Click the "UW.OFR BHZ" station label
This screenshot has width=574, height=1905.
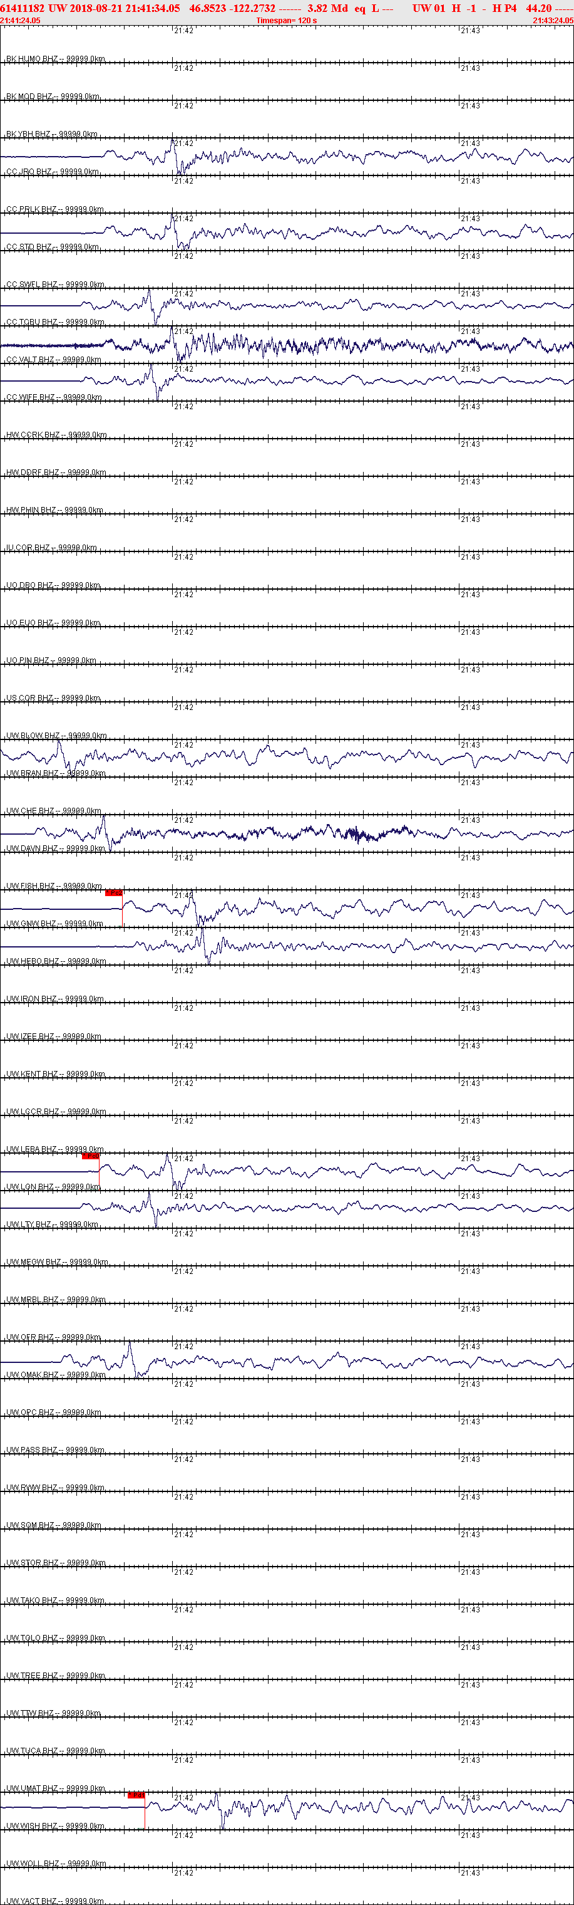[29, 1338]
